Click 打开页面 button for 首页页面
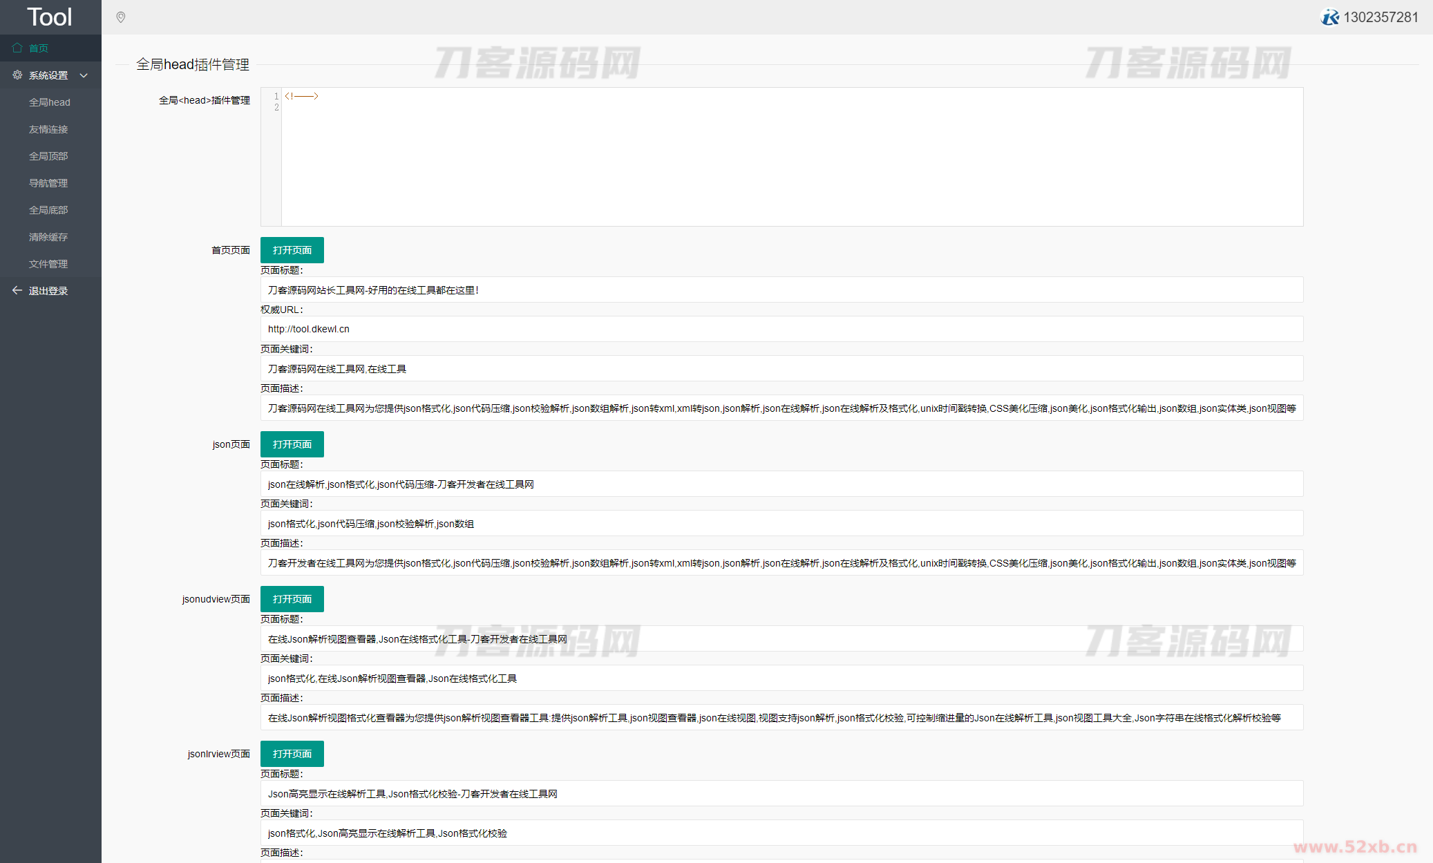1433x863 pixels. point(292,250)
